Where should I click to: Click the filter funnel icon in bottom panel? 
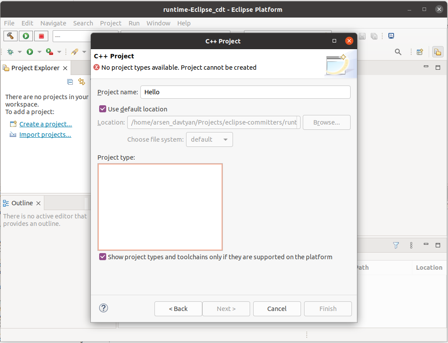[396, 245]
